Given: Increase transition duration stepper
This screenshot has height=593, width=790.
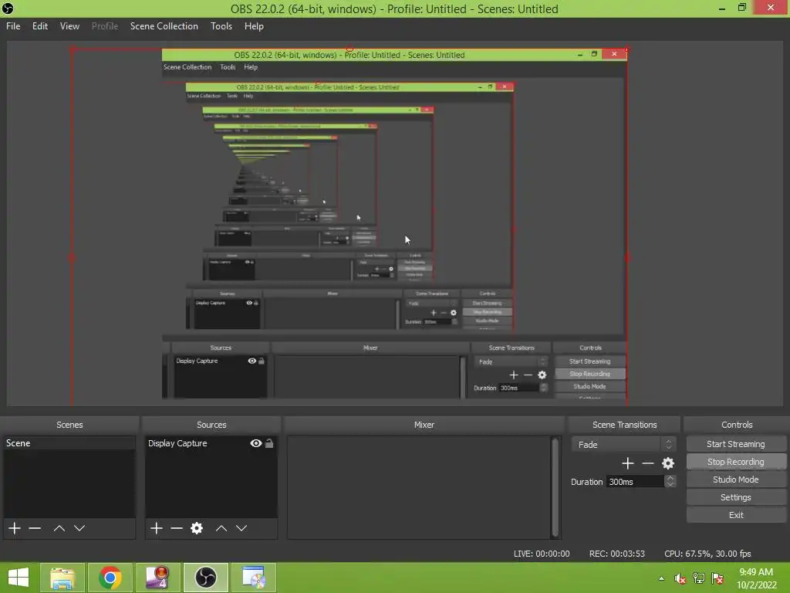Looking at the screenshot, I should pos(670,478).
